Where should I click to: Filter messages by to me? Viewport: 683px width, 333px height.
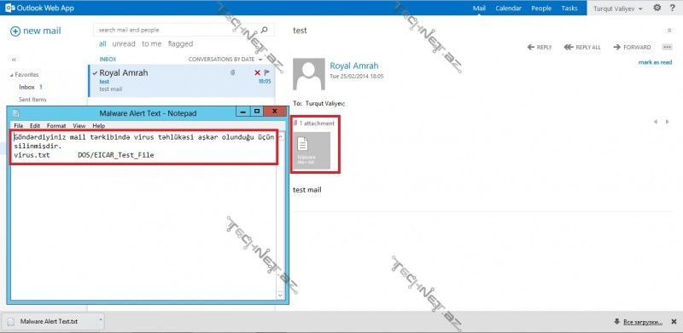coord(152,44)
